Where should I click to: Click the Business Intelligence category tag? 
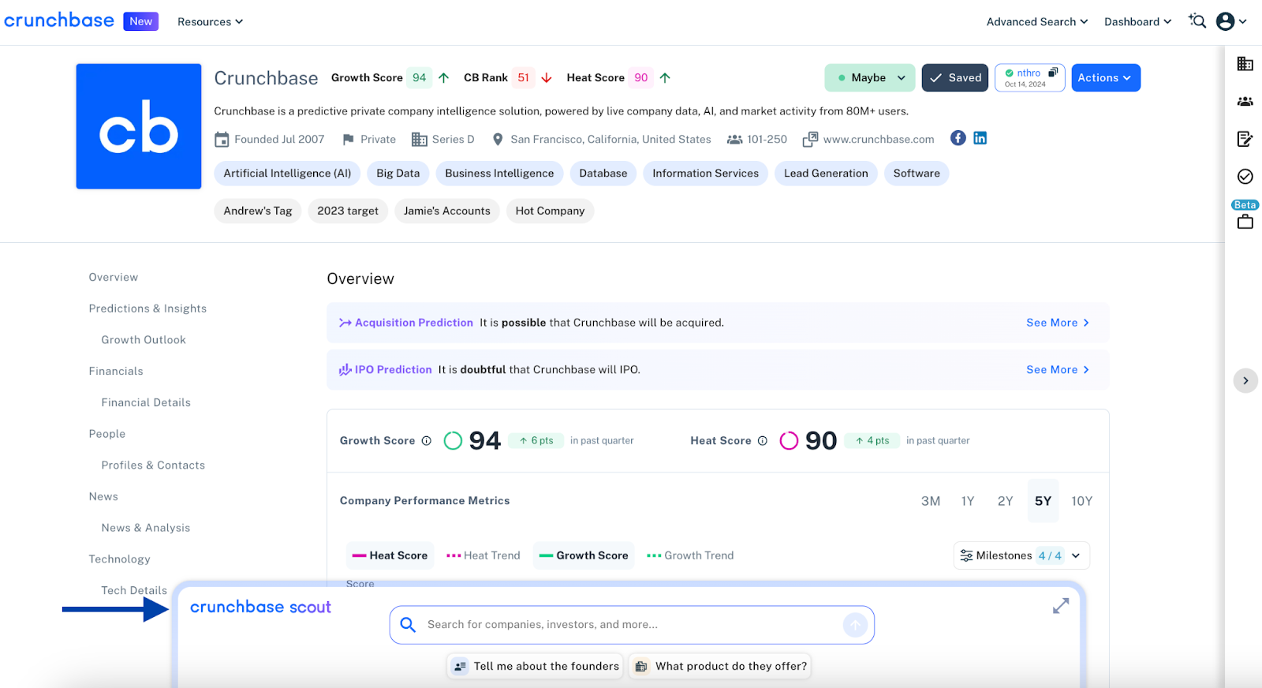(x=499, y=174)
